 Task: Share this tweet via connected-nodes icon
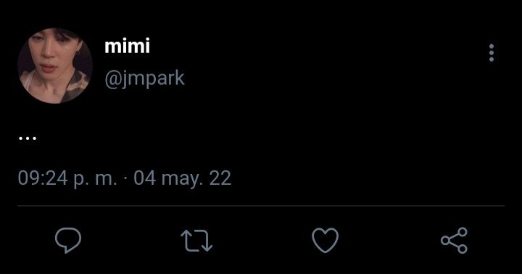pos(454,240)
